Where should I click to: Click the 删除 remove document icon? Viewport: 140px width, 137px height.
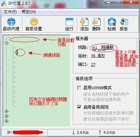click(x=96, y=22)
